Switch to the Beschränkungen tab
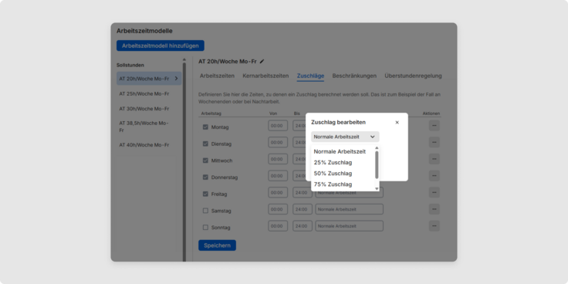The height and width of the screenshot is (284, 568). coord(354,76)
